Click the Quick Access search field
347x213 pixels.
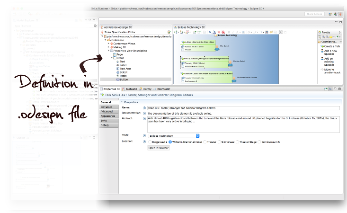click(314, 14)
